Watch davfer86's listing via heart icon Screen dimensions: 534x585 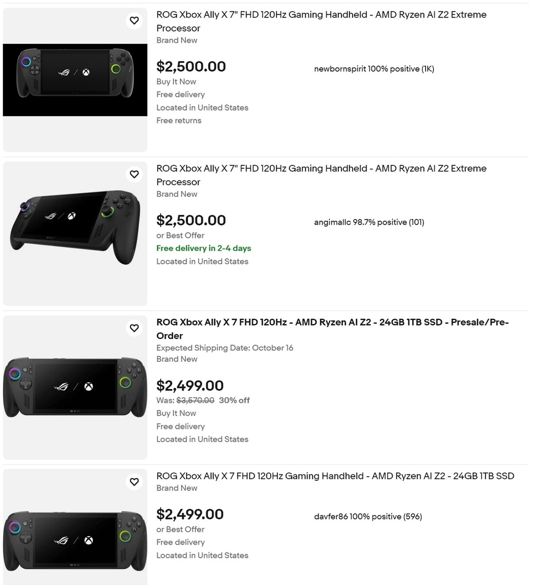pyautogui.click(x=134, y=482)
